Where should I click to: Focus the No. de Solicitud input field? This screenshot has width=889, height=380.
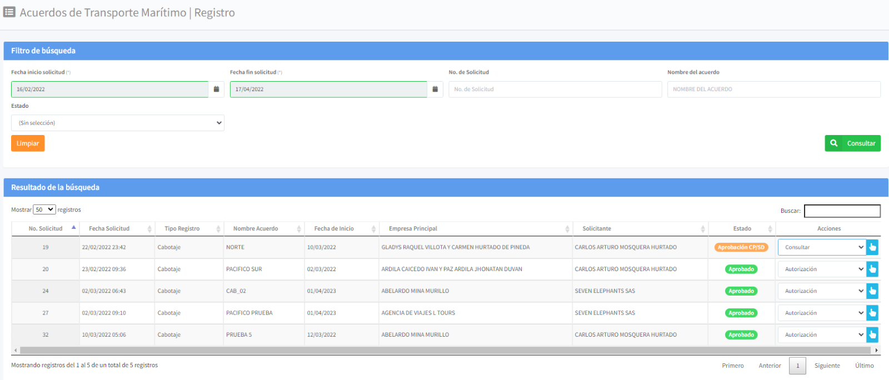click(x=555, y=89)
